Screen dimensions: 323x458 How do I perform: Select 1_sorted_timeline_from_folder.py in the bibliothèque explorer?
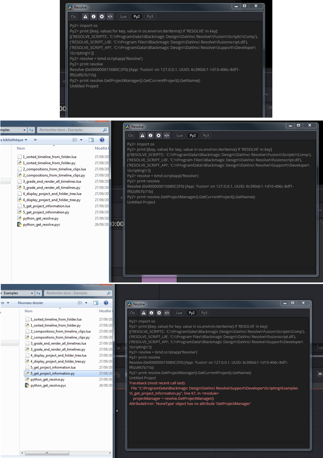pyautogui.click(x=46, y=163)
